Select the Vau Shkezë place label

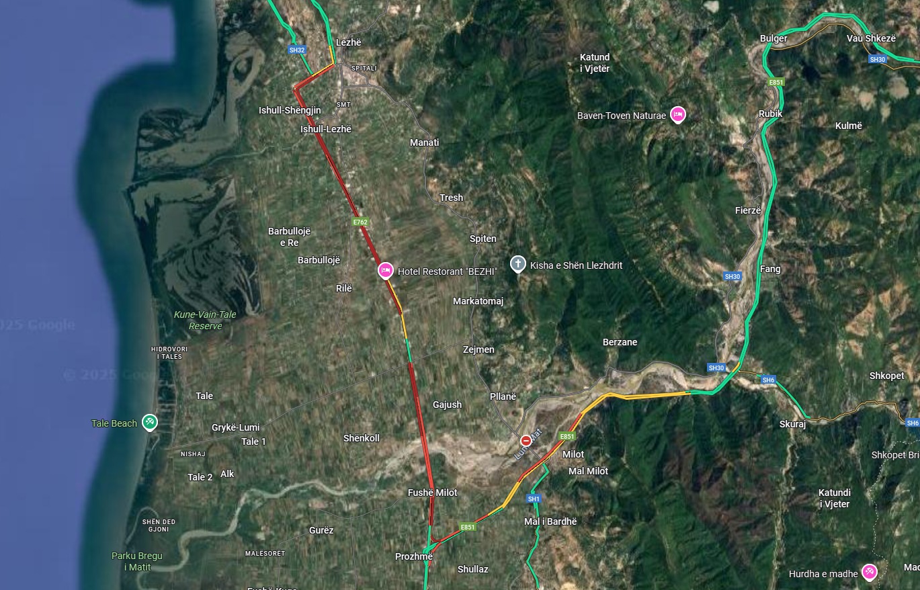point(871,38)
